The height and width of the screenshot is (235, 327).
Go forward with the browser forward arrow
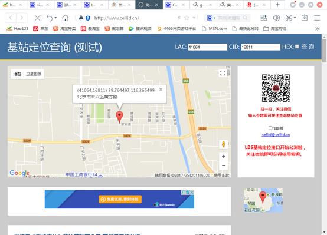21,18
